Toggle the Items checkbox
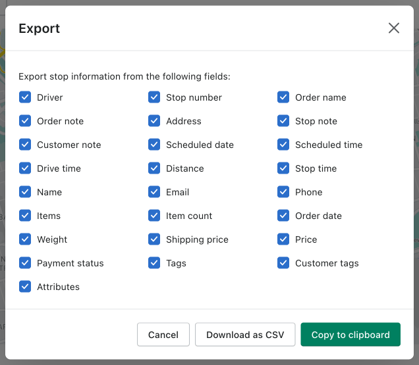The width and height of the screenshot is (419, 365). 25,216
